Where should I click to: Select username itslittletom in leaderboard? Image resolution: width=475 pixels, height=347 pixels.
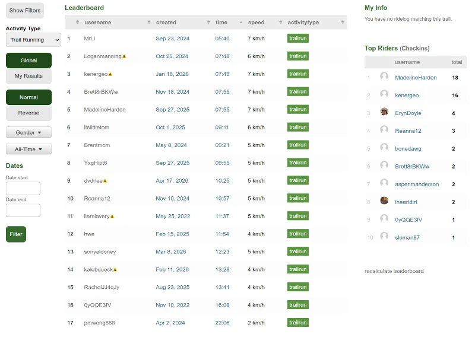(96, 128)
